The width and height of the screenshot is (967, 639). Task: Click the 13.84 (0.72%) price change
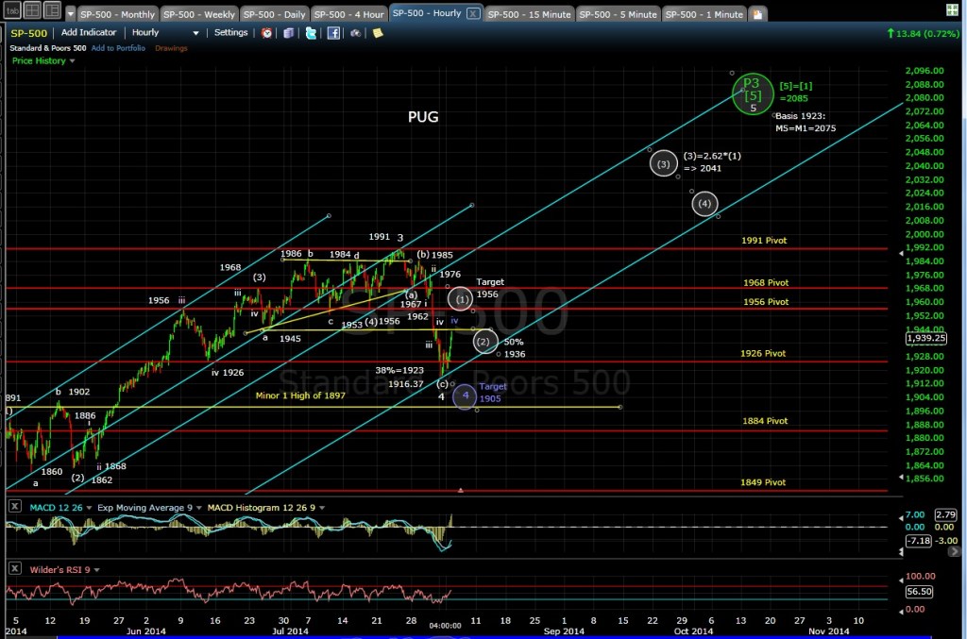924,33
